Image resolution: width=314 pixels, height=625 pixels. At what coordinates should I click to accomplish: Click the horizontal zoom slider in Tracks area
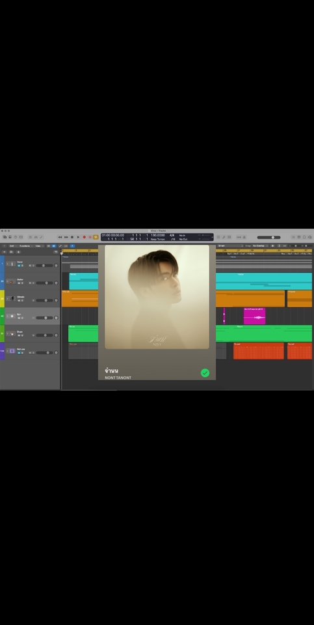(x=307, y=246)
